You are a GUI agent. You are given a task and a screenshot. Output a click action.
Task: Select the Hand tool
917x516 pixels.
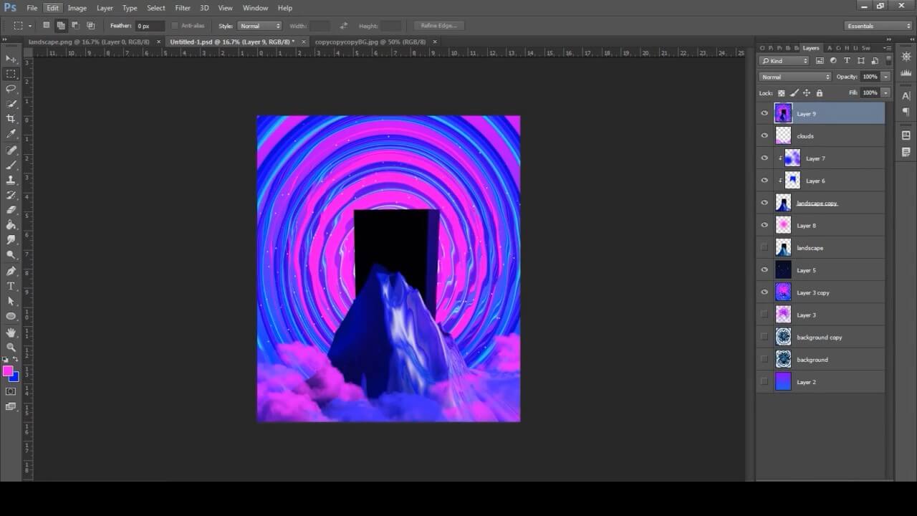coord(11,333)
